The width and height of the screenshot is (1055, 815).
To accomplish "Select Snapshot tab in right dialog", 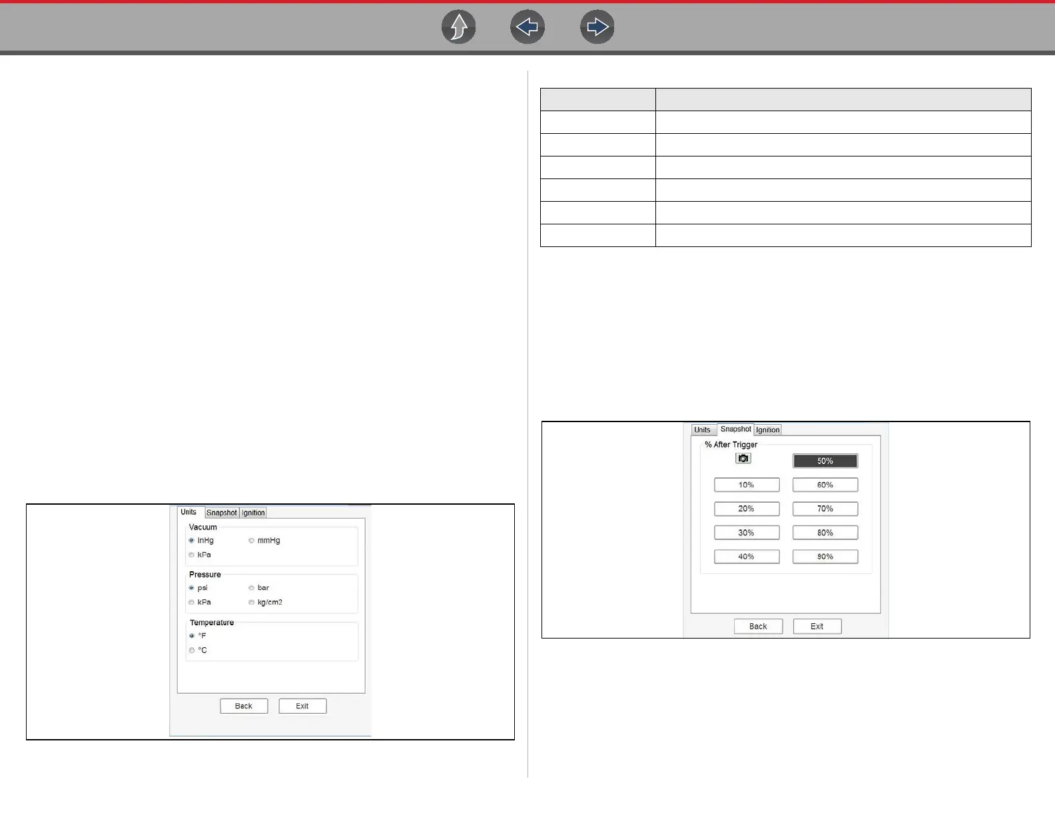I will pos(735,429).
